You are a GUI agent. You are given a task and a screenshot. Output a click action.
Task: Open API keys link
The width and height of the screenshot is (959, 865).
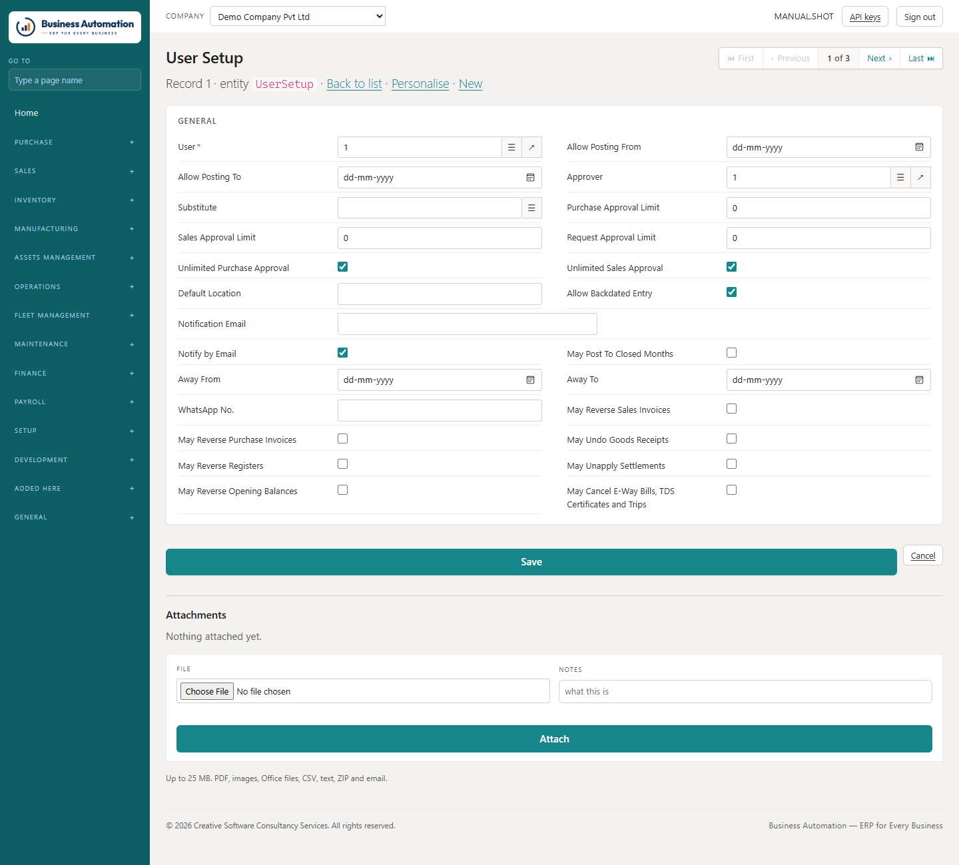(865, 17)
